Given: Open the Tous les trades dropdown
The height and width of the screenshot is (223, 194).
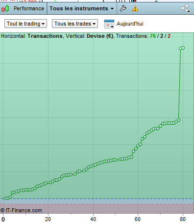Looking at the screenshot, I should point(75,24).
